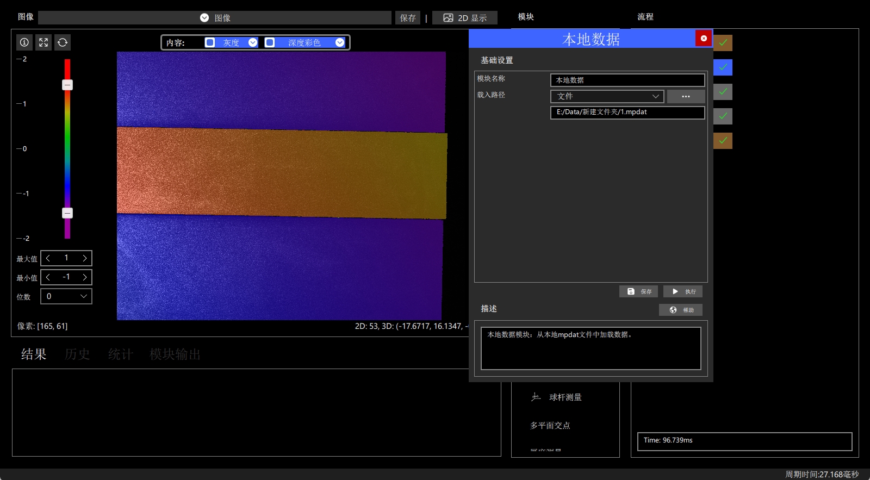Viewport: 870px width, 480px height.
Task: Expand the 深度彩色 dropdown arrow
Action: 340,42
